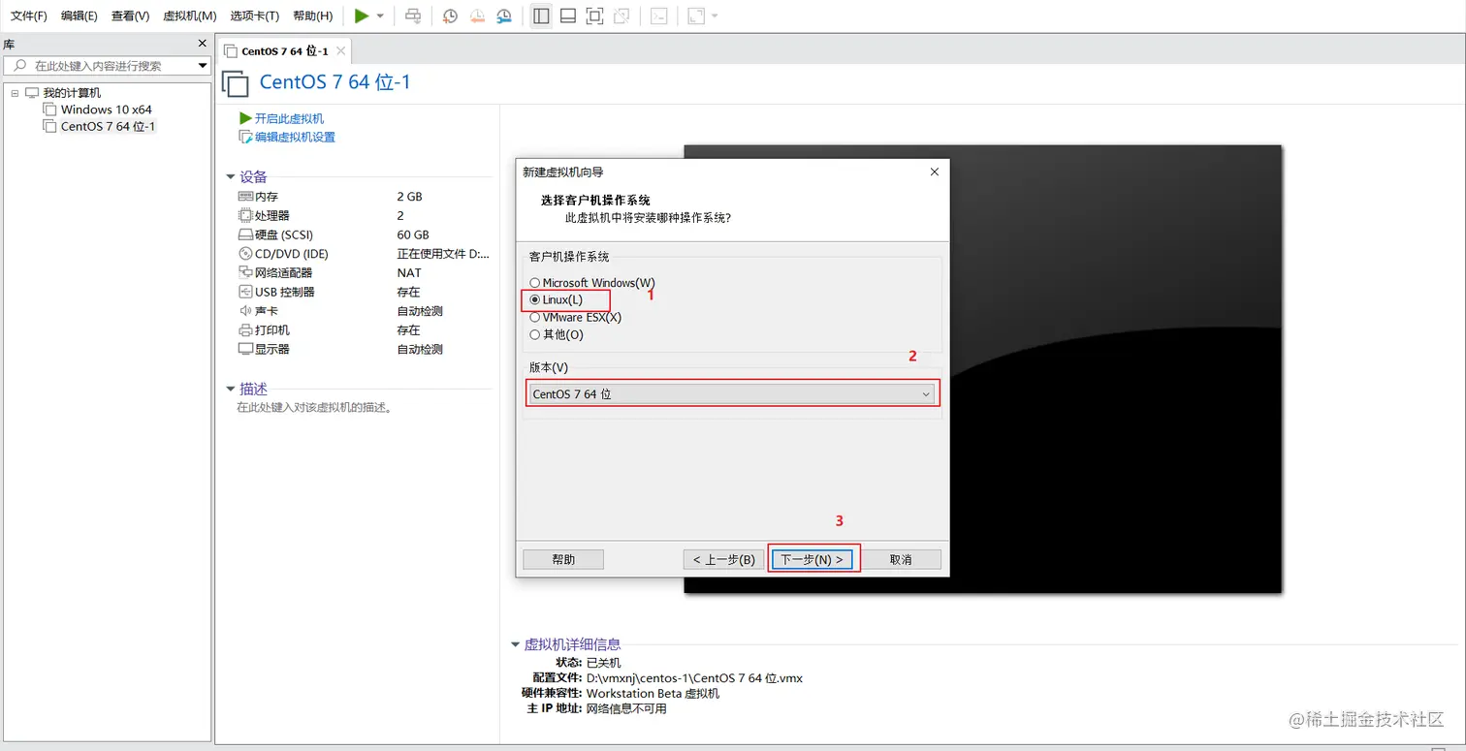Toggle the library sidebar view icon
The image size is (1466, 751).
pos(541,16)
